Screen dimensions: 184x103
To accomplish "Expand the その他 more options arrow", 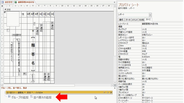I will [x=42, y=92].
